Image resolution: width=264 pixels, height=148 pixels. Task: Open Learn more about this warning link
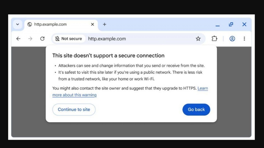(75, 95)
